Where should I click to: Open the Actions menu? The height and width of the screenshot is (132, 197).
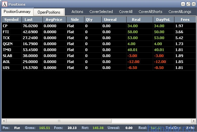[77, 12]
